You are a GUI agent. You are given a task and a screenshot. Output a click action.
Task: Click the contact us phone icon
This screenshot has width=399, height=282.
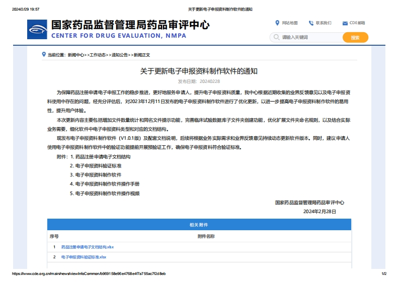pos(311,23)
